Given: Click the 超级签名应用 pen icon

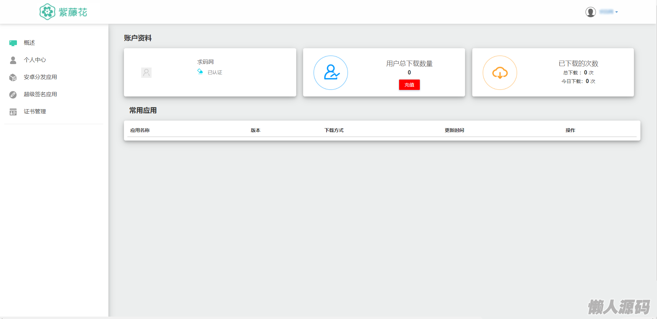Looking at the screenshot, I should 13,95.
